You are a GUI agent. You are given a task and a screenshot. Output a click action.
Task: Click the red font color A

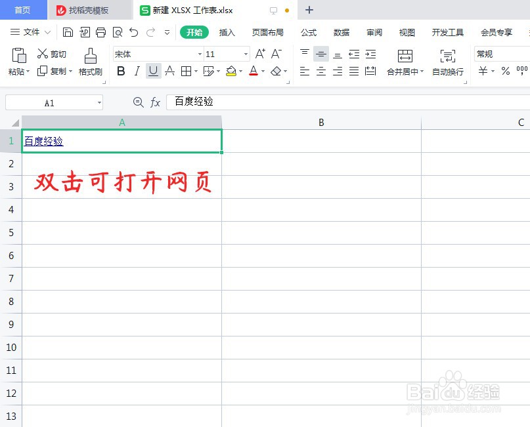pyautogui.click(x=254, y=71)
